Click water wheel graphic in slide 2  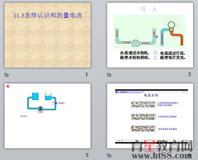click(135, 43)
